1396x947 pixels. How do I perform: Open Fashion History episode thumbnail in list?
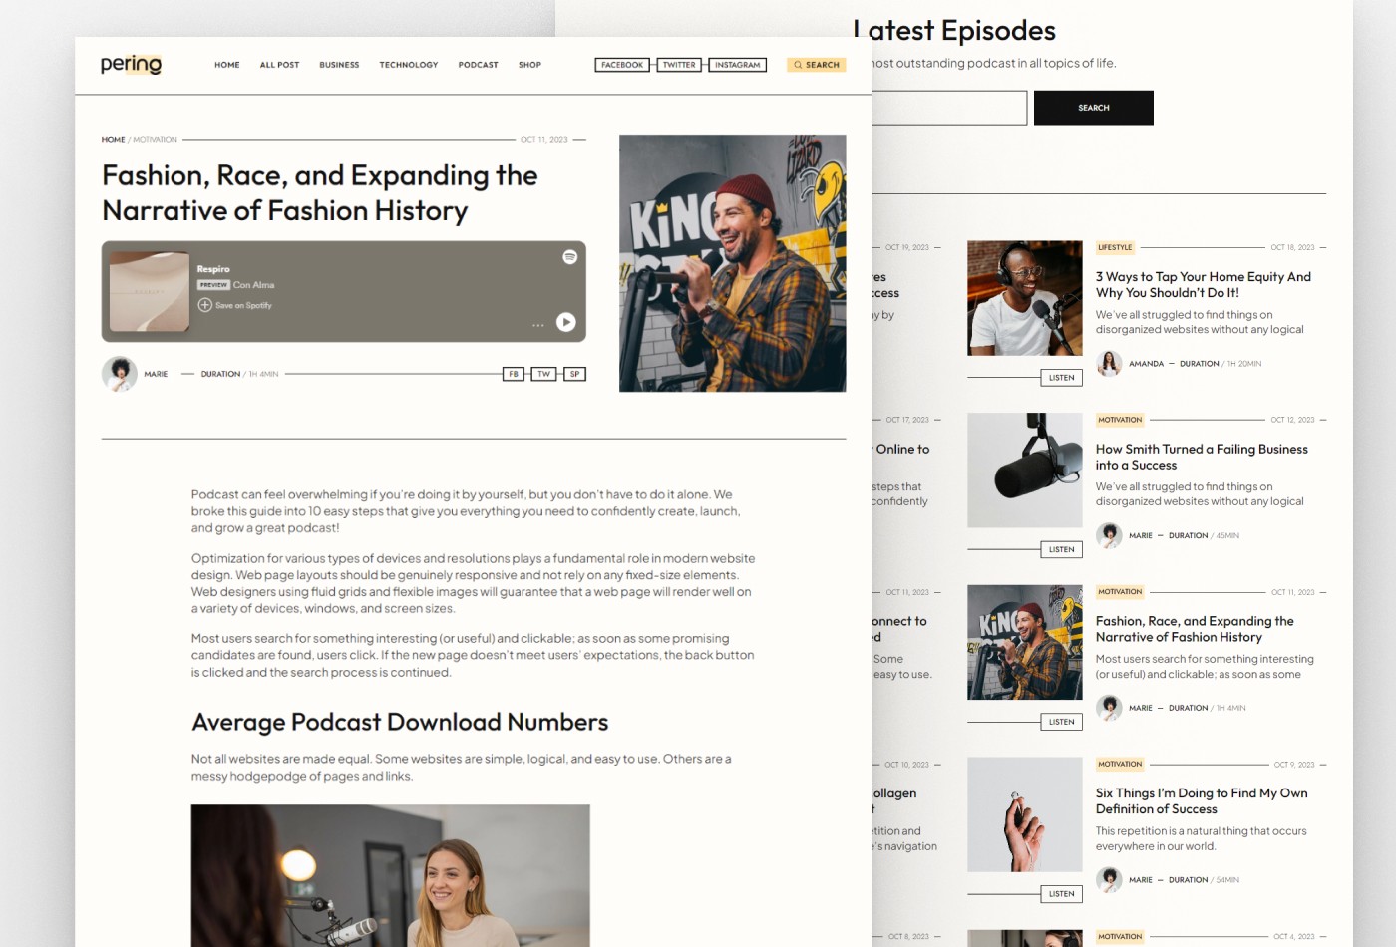tap(1025, 643)
